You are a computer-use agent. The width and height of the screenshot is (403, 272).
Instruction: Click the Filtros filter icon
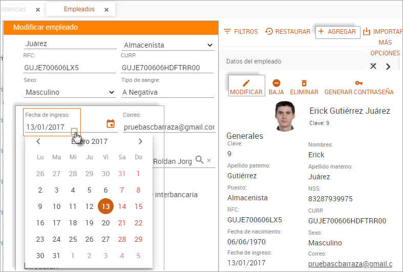[x=228, y=32]
